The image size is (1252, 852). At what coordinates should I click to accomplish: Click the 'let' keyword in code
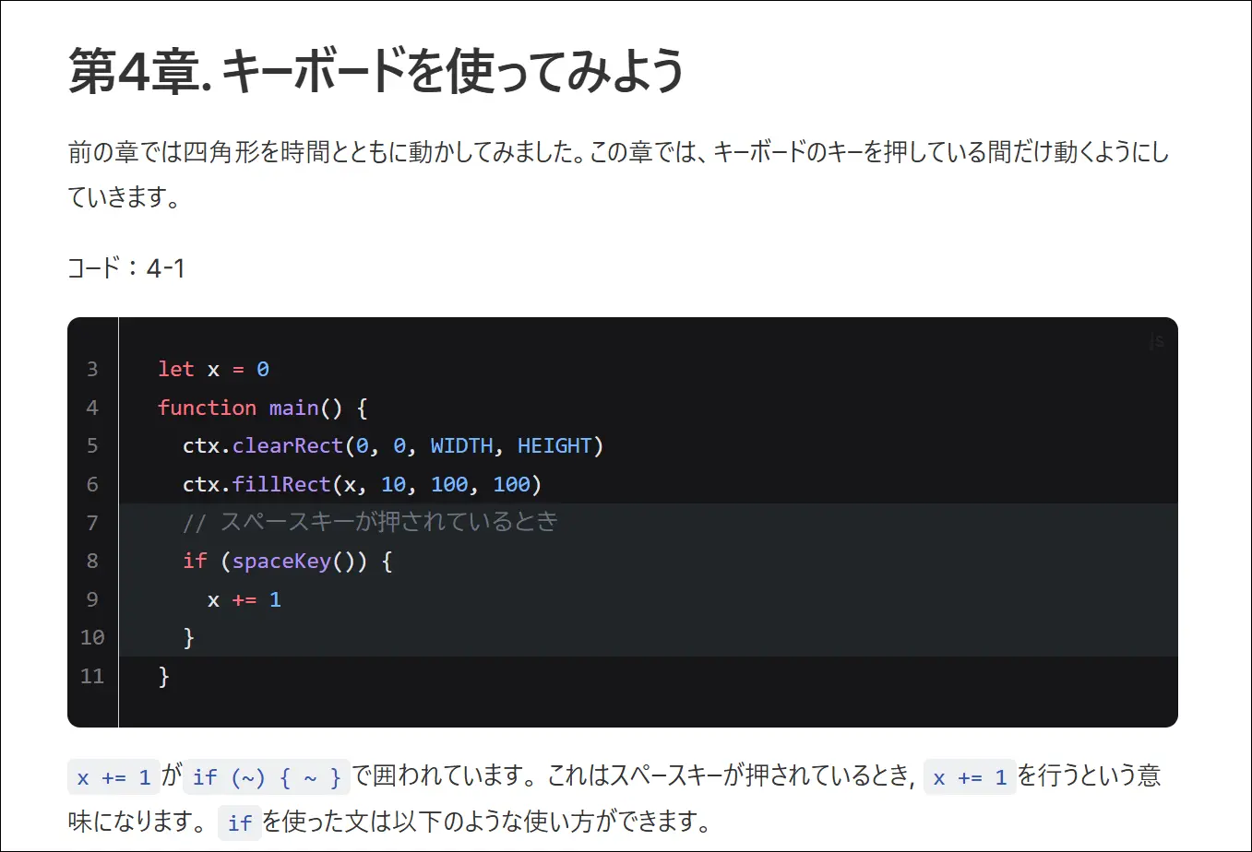[x=175, y=370]
